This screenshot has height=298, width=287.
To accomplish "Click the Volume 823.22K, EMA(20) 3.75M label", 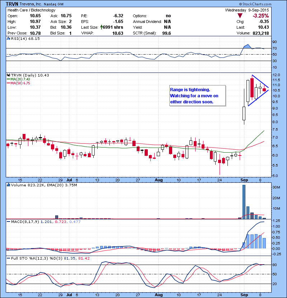I will click(x=44, y=185).
